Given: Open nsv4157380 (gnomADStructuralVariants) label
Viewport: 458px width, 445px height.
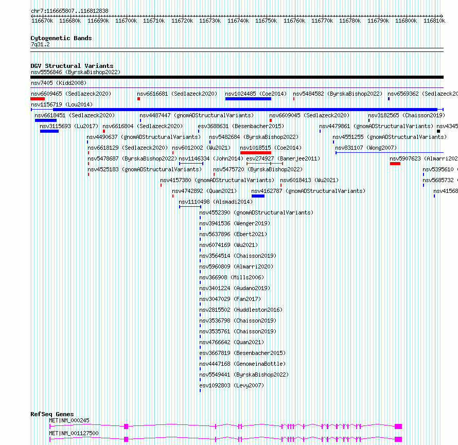Looking at the screenshot, I should (217, 180).
